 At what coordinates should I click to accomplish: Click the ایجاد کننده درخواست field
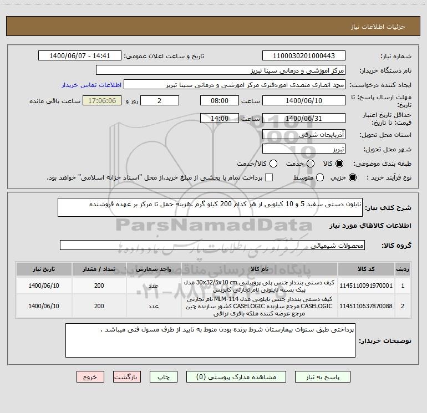click(235, 84)
